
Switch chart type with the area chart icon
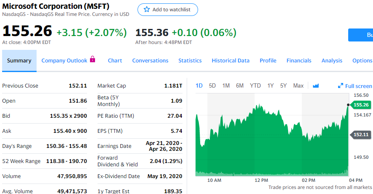point(316,86)
